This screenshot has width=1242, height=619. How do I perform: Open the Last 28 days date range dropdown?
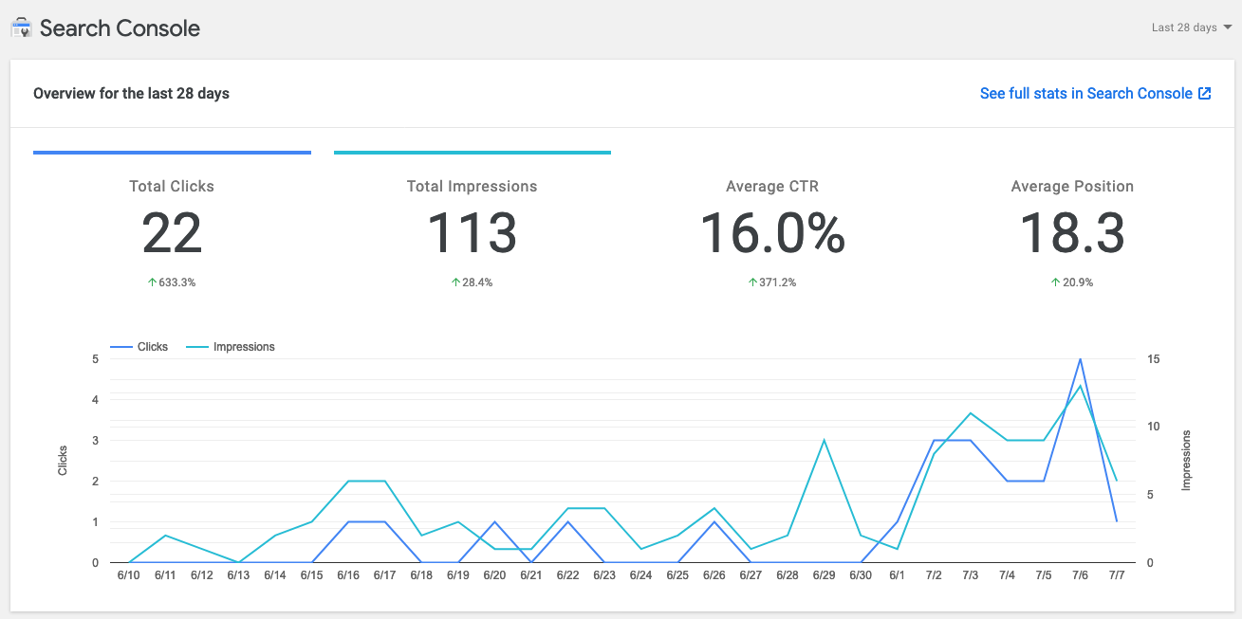point(1192,27)
